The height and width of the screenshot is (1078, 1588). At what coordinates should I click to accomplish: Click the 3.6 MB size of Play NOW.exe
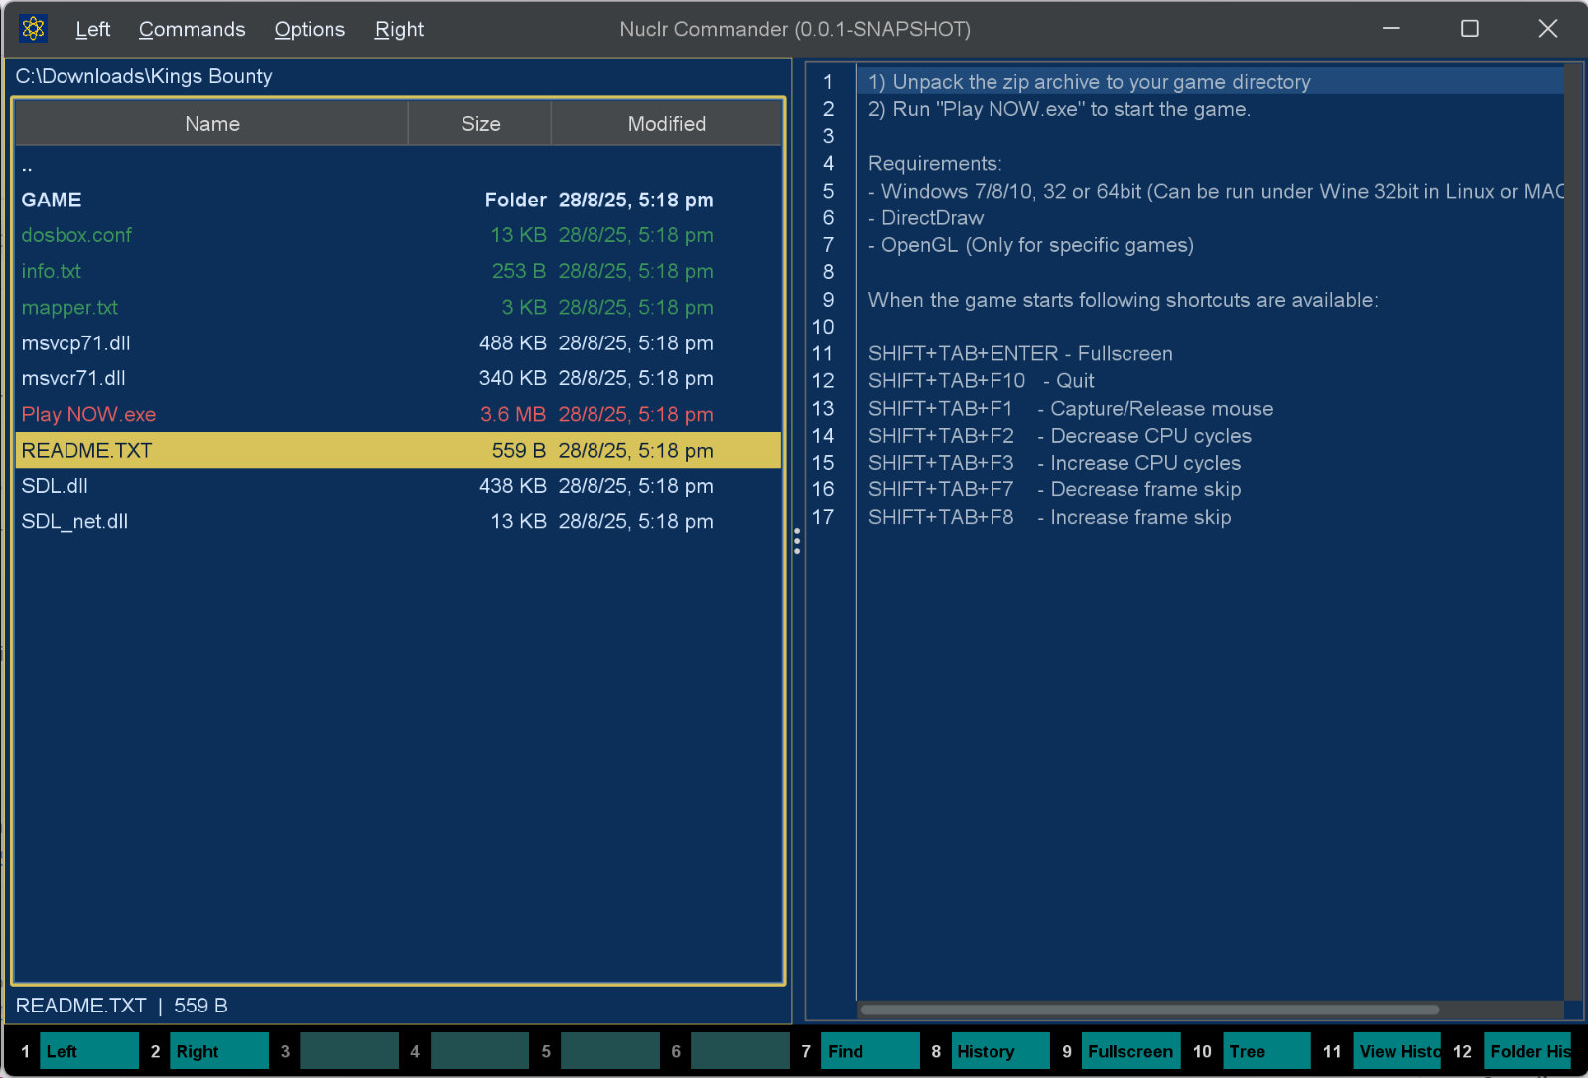click(513, 414)
